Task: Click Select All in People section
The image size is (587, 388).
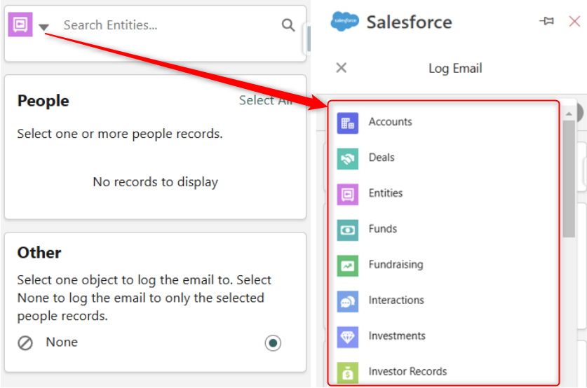Action: coord(265,101)
